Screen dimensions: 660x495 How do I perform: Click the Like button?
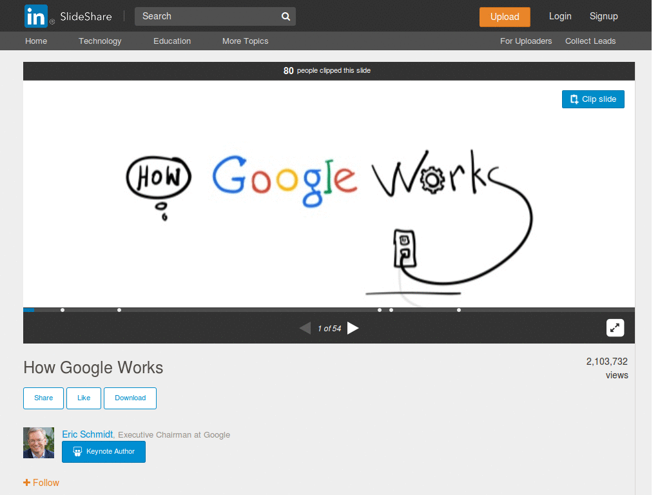(84, 398)
